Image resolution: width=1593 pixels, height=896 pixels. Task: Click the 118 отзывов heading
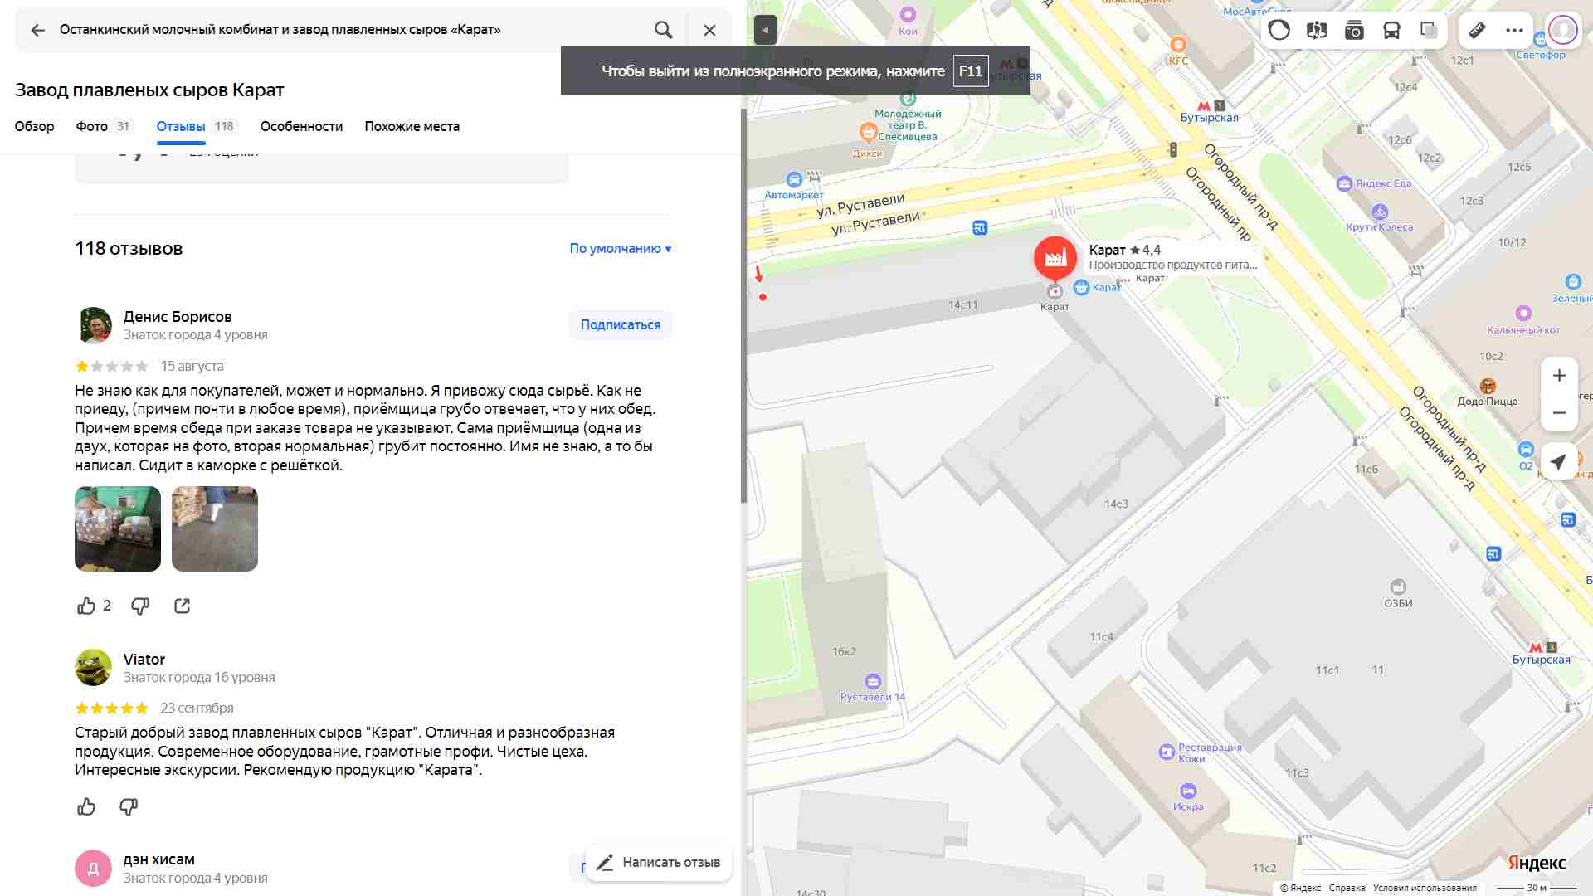point(129,248)
